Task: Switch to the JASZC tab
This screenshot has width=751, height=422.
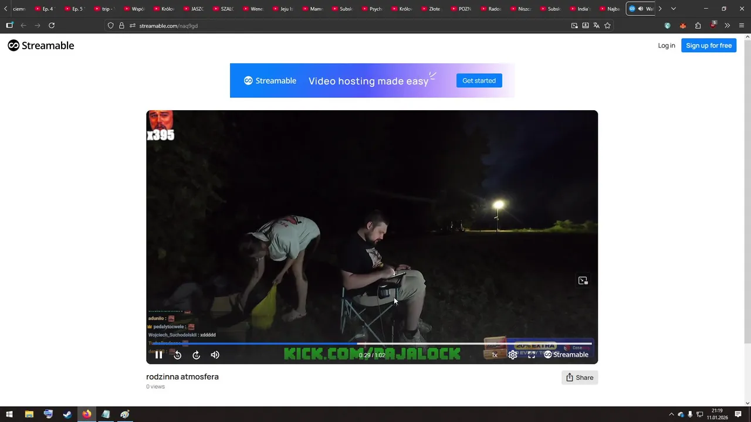Action: click(194, 9)
